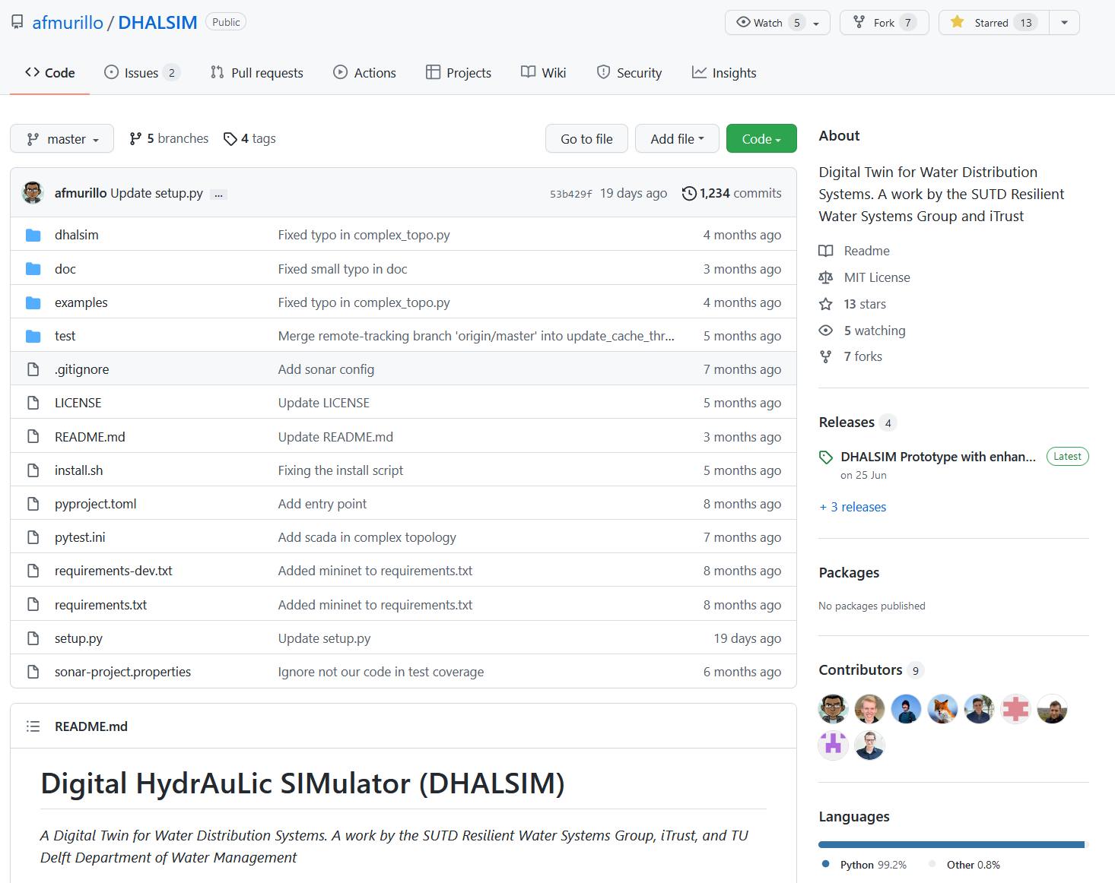Open commit 'Ignore not our code in test coverage'

coord(381,672)
